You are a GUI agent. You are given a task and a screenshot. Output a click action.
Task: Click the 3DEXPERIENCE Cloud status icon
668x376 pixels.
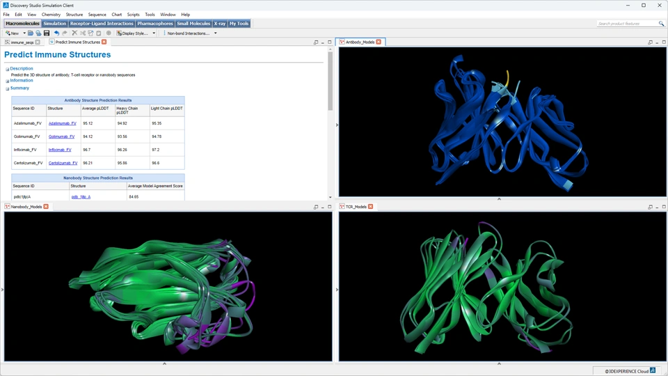pyautogui.click(x=653, y=370)
